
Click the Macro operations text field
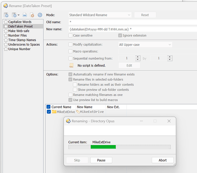[158, 52]
